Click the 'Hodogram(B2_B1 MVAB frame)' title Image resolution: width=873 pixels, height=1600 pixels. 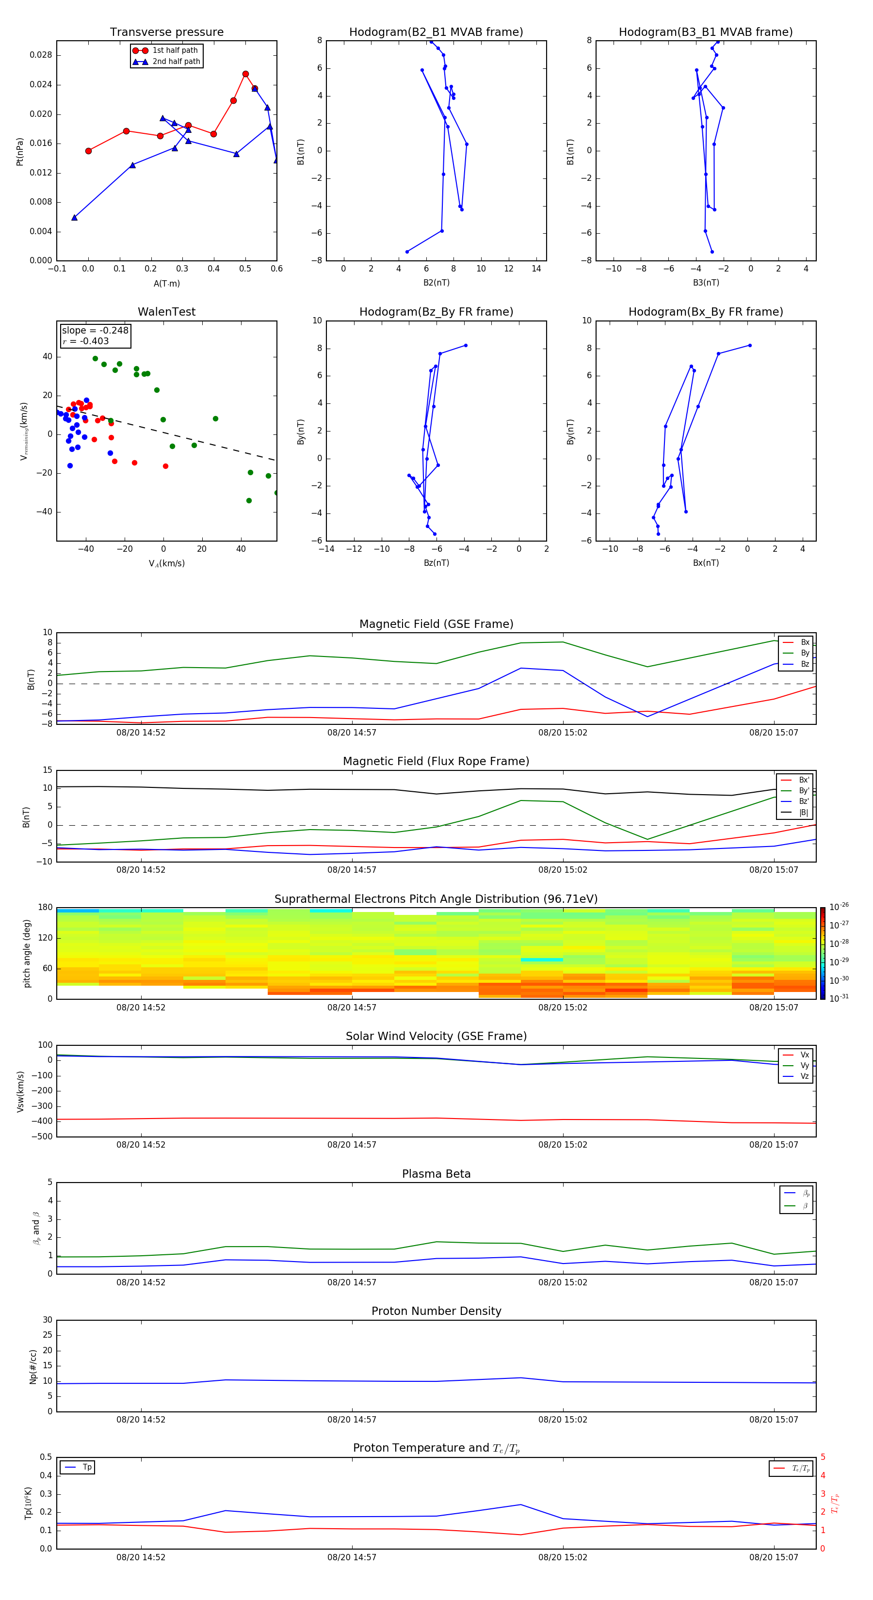tap(436, 32)
